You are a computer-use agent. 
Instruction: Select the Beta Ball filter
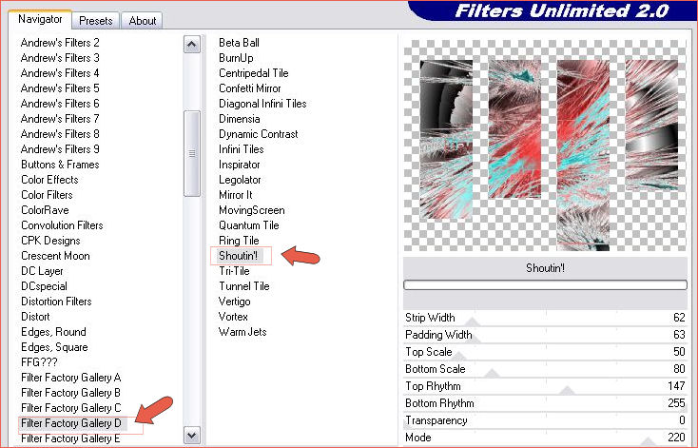pos(239,43)
